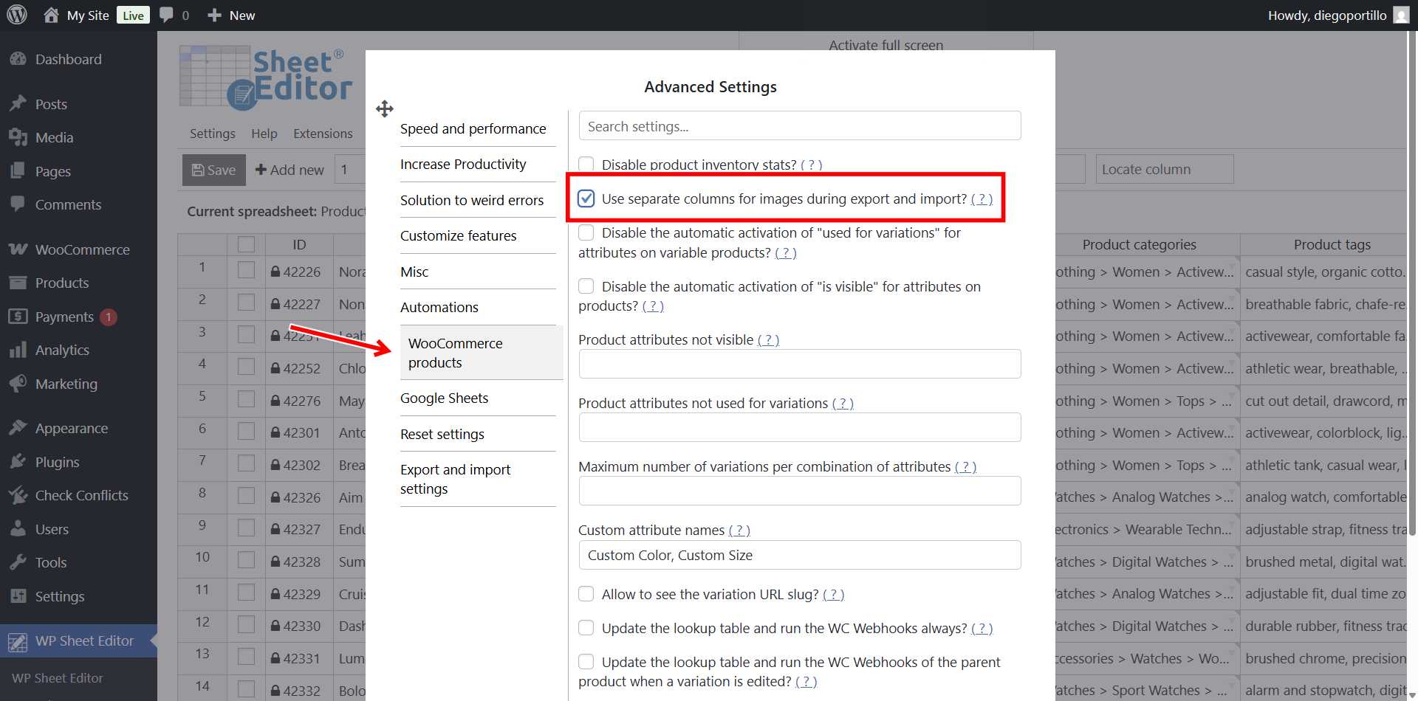The width and height of the screenshot is (1418, 701).
Task: Click help link next to Custom attribute names
Action: [739, 531]
